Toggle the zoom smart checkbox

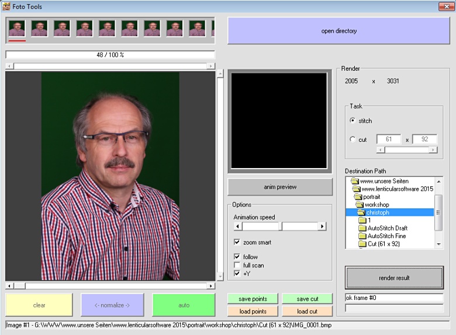(237, 242)
